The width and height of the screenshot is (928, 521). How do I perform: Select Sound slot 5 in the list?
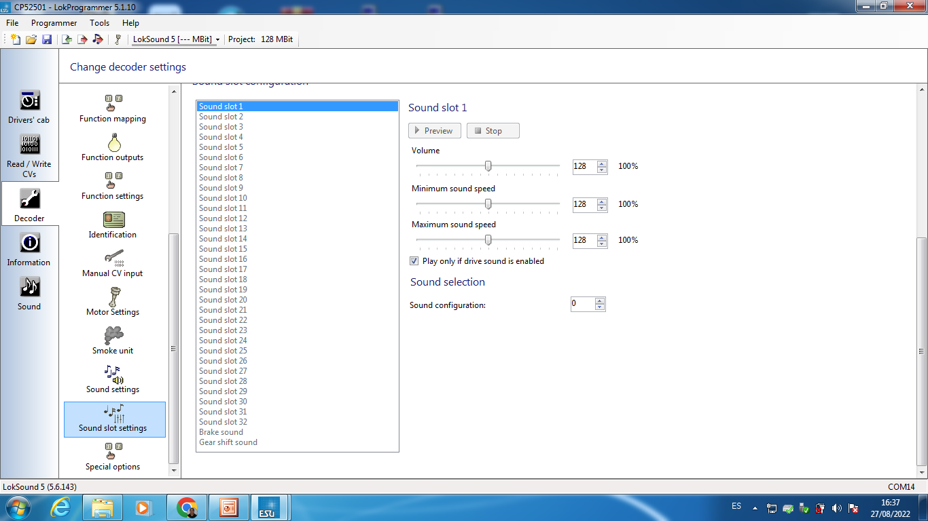(298, 147)
